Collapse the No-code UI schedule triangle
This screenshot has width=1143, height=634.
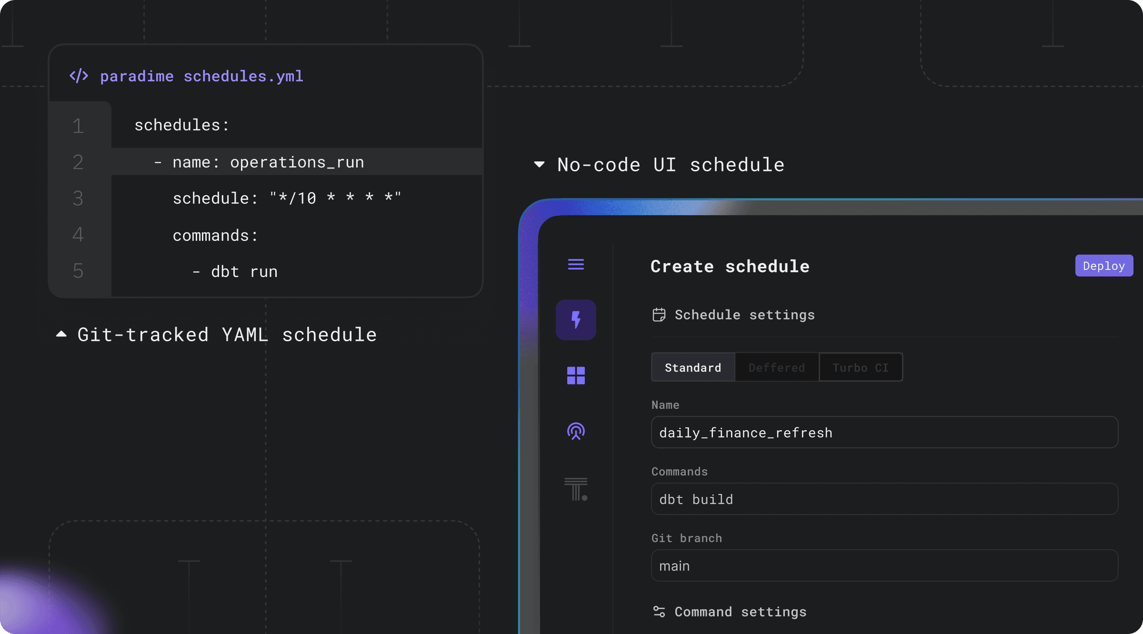click(x=539, y=165)
